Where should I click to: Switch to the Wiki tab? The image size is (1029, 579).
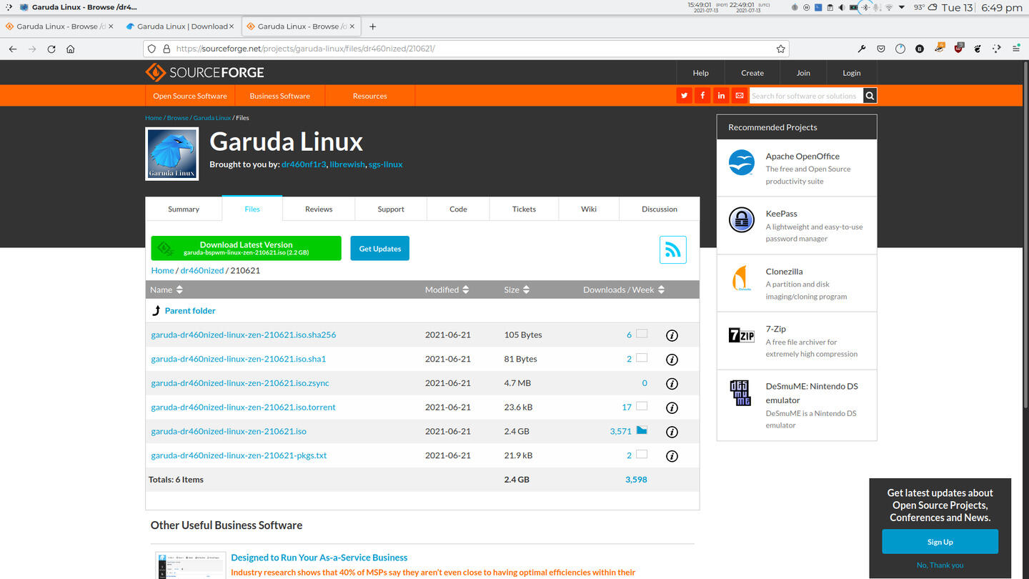pos(589,209)
